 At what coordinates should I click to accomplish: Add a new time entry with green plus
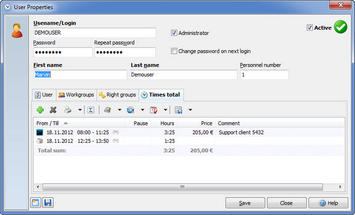pyautogui.click(x=40, y=110)
